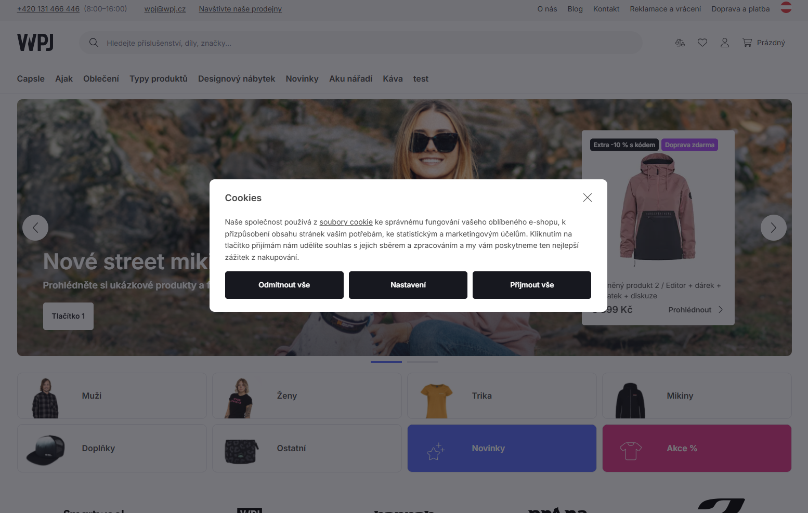Go to the WPJ logo homepage
This screenshot has height=513, width=808.
click(x=35, y=43)
